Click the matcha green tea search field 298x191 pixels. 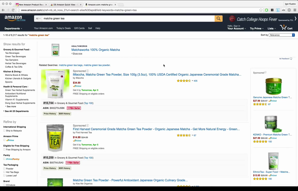coord(128,18)
